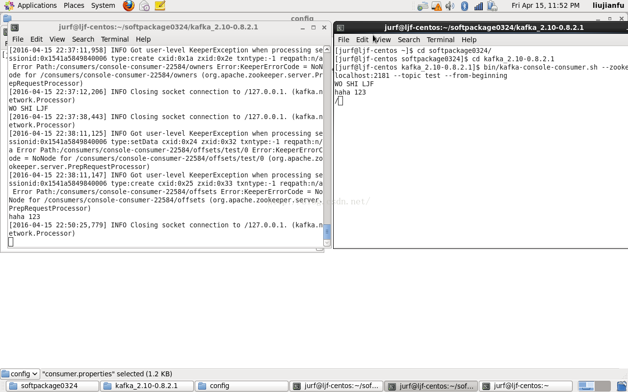Open Terminal menu in left terminal
This screenshot has height=392, width=628.
click(x=115, y=39)
